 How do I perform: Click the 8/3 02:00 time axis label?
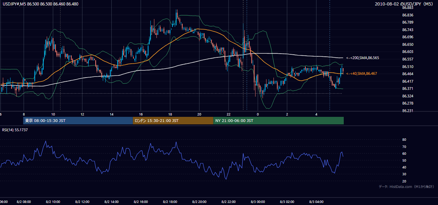[x=287, y=202]
